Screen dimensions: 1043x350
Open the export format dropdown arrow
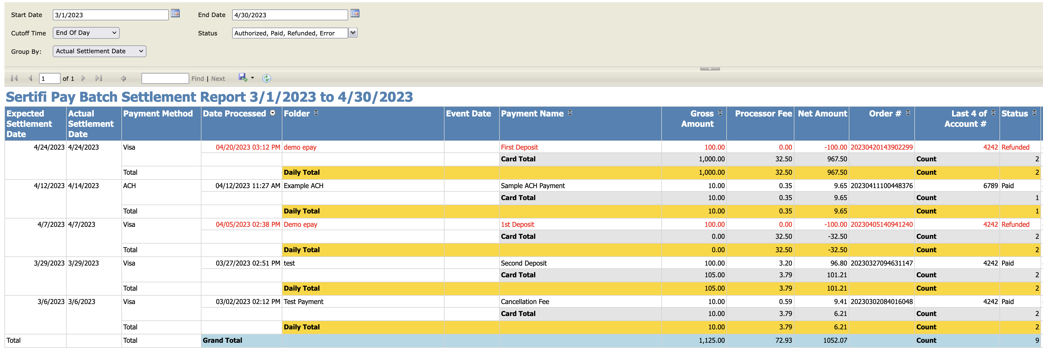tap(253, 78)
